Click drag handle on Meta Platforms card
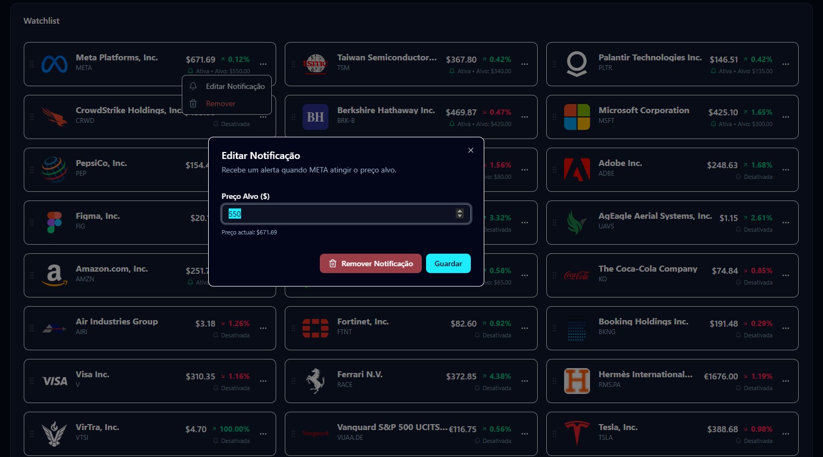This screenshot has width=823, height=457. [32, 64]
